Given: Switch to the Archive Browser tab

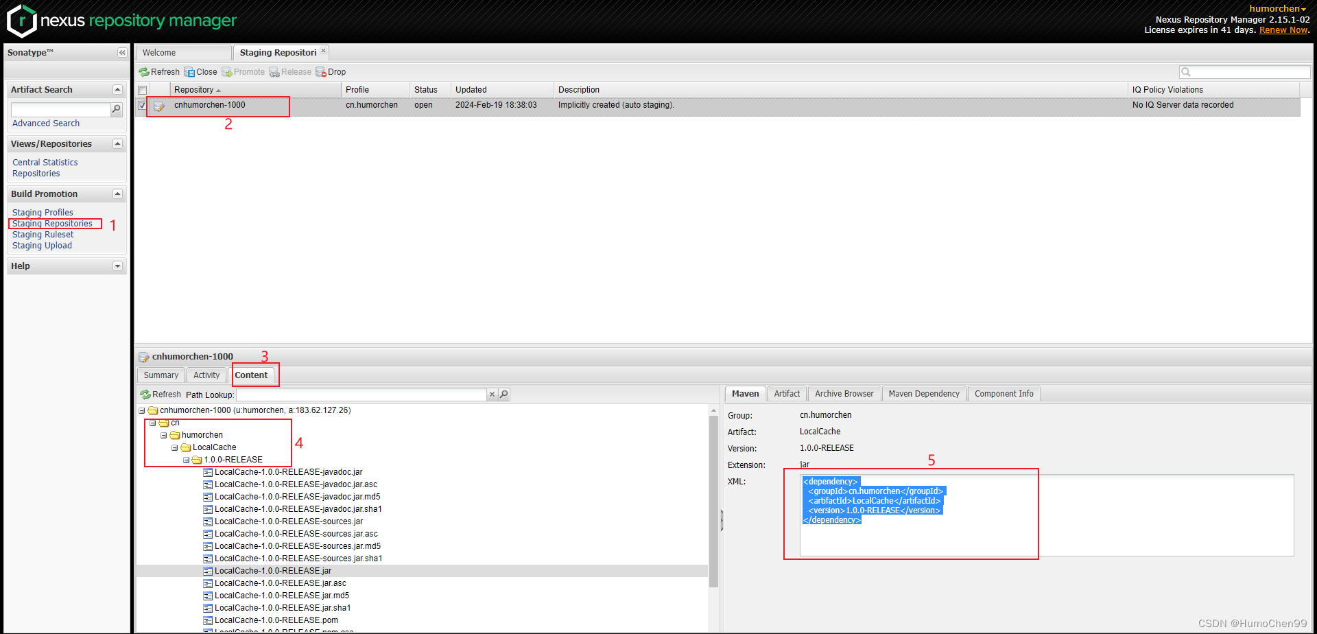Looking at the screenshot, I should [x=844, y=394].
